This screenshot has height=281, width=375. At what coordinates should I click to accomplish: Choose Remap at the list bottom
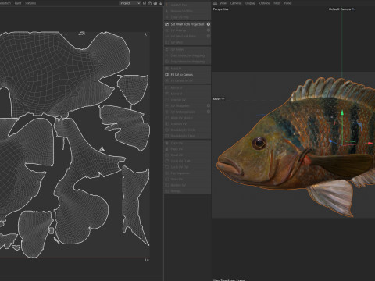pyautogui.click(x=187, y=191)
